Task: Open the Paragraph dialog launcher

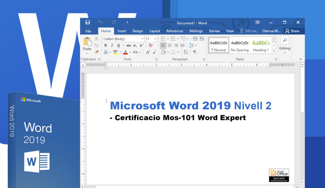Action: 204,59
